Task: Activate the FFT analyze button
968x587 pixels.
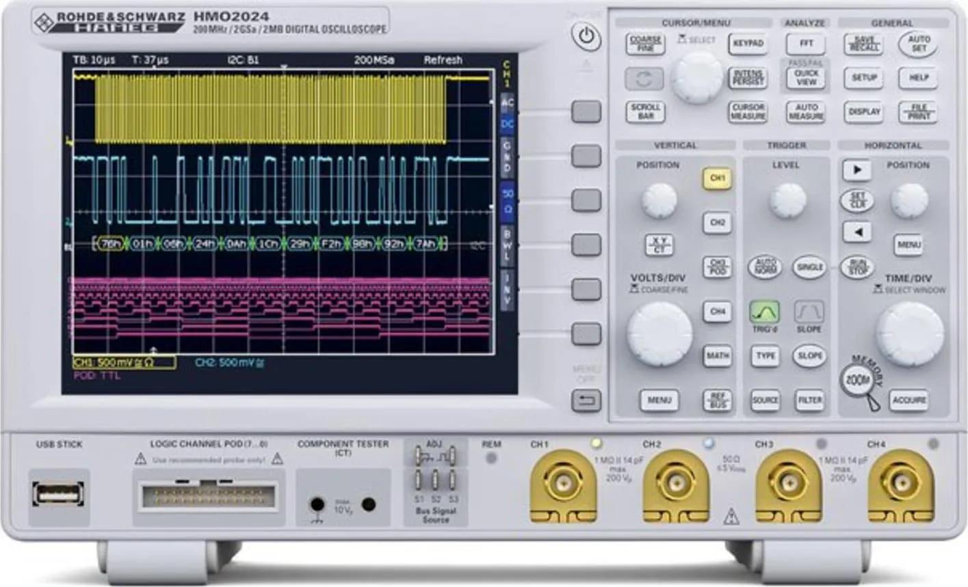Action: click(x=807, y=44)
